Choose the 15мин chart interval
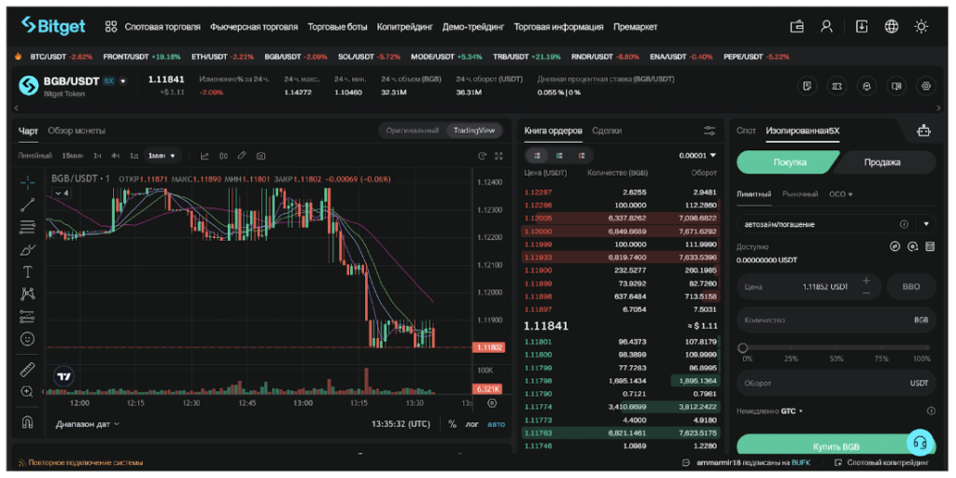956x478 pixels. tap(73, 156)
